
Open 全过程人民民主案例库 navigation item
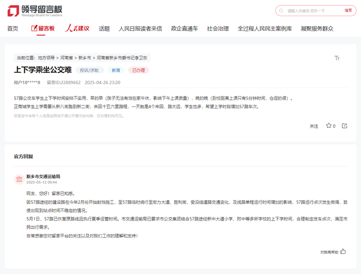265,28
